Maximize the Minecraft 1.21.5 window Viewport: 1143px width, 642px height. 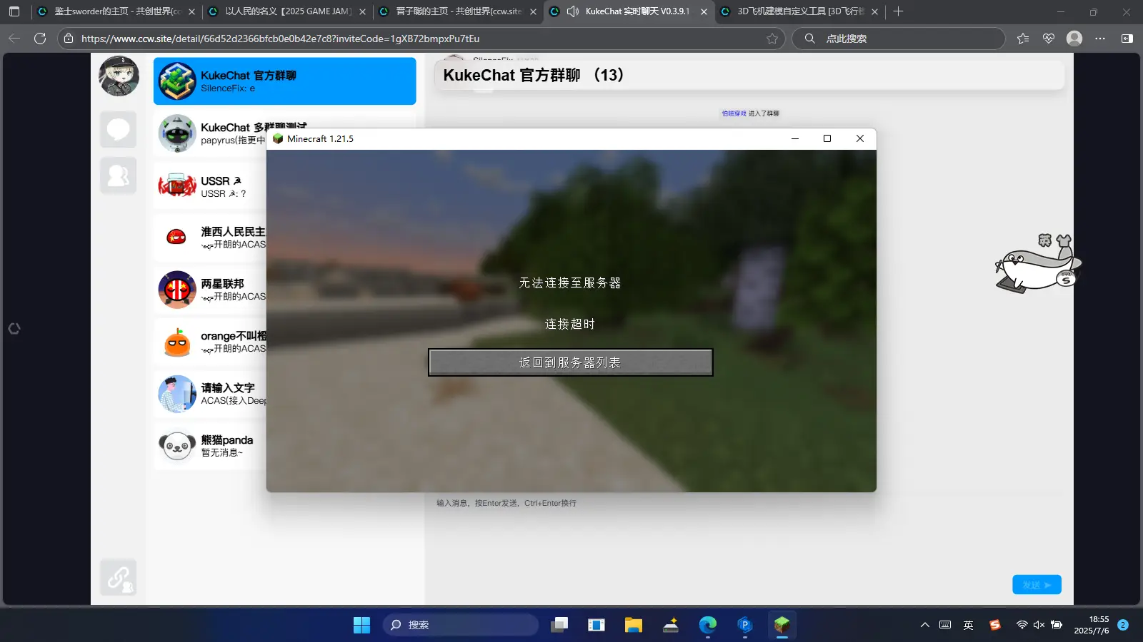click(x=827, y=138)
